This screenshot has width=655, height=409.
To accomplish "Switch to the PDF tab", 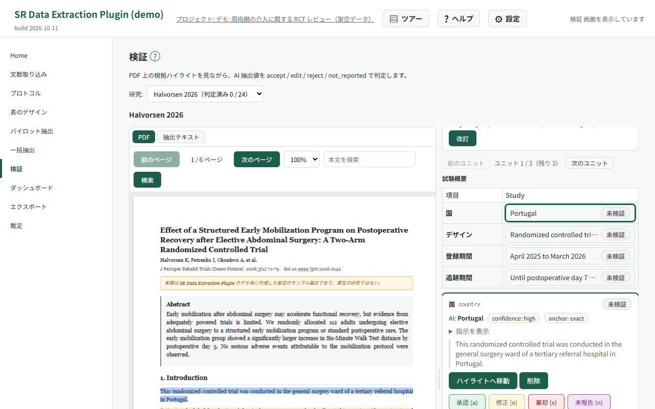I will click(x=144, y=137).
